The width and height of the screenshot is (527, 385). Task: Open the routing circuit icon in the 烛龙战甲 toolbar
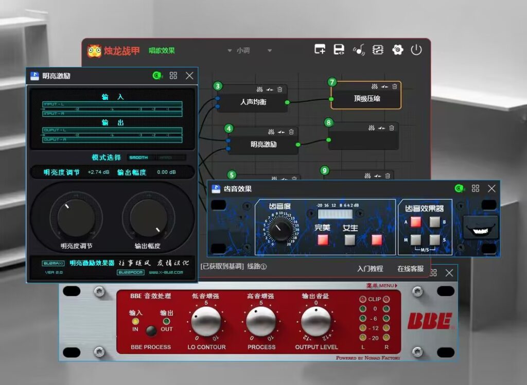[378, 50]
